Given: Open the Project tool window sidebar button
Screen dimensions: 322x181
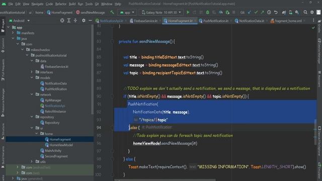Looking at the screenshot, I should pyautogui.click(x=3, y=26).
